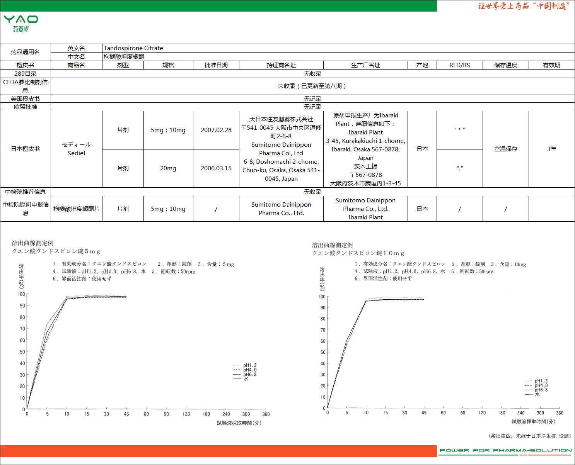Image resolution: width=575 pixels, height=465 pixels.
Task: Click the Tandospirone Citrate cell
Action: [338, 48]
